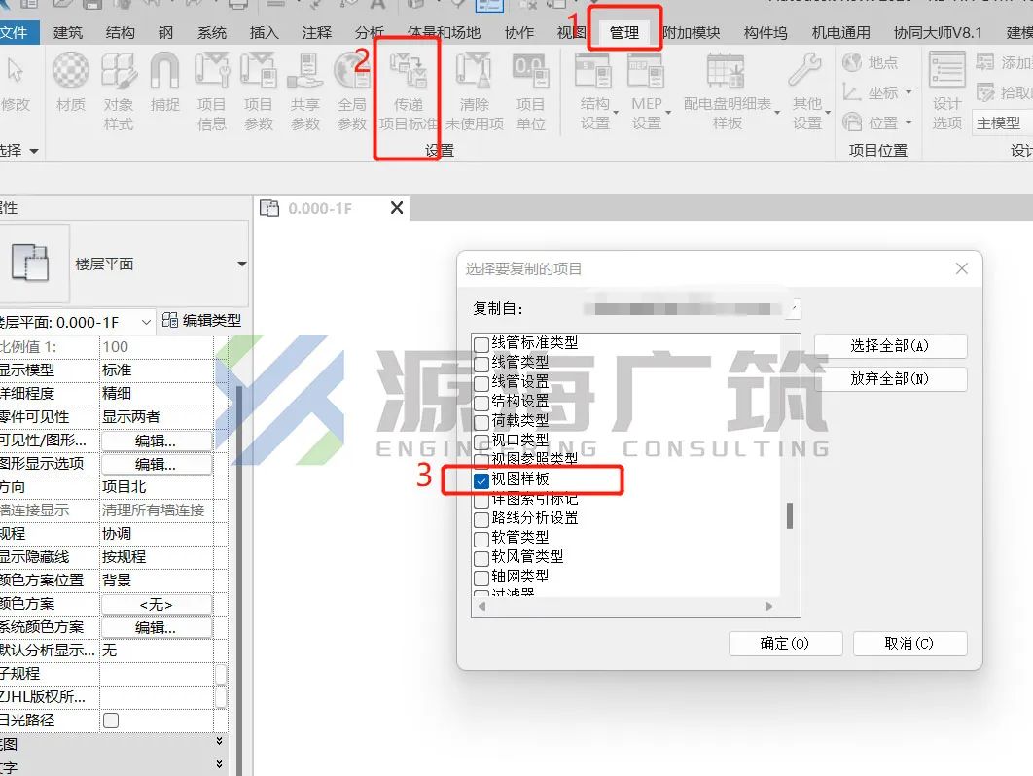Screen dimensions: 1033x776
Task: Open the 项目信息 project information tool
Action: click(211, 92)
